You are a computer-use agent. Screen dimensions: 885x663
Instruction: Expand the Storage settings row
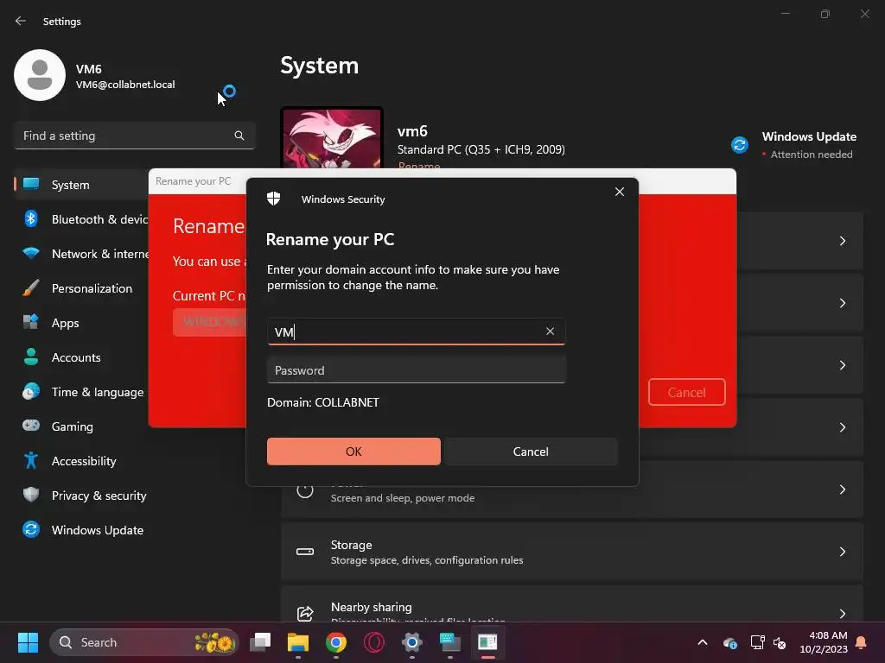572,552
